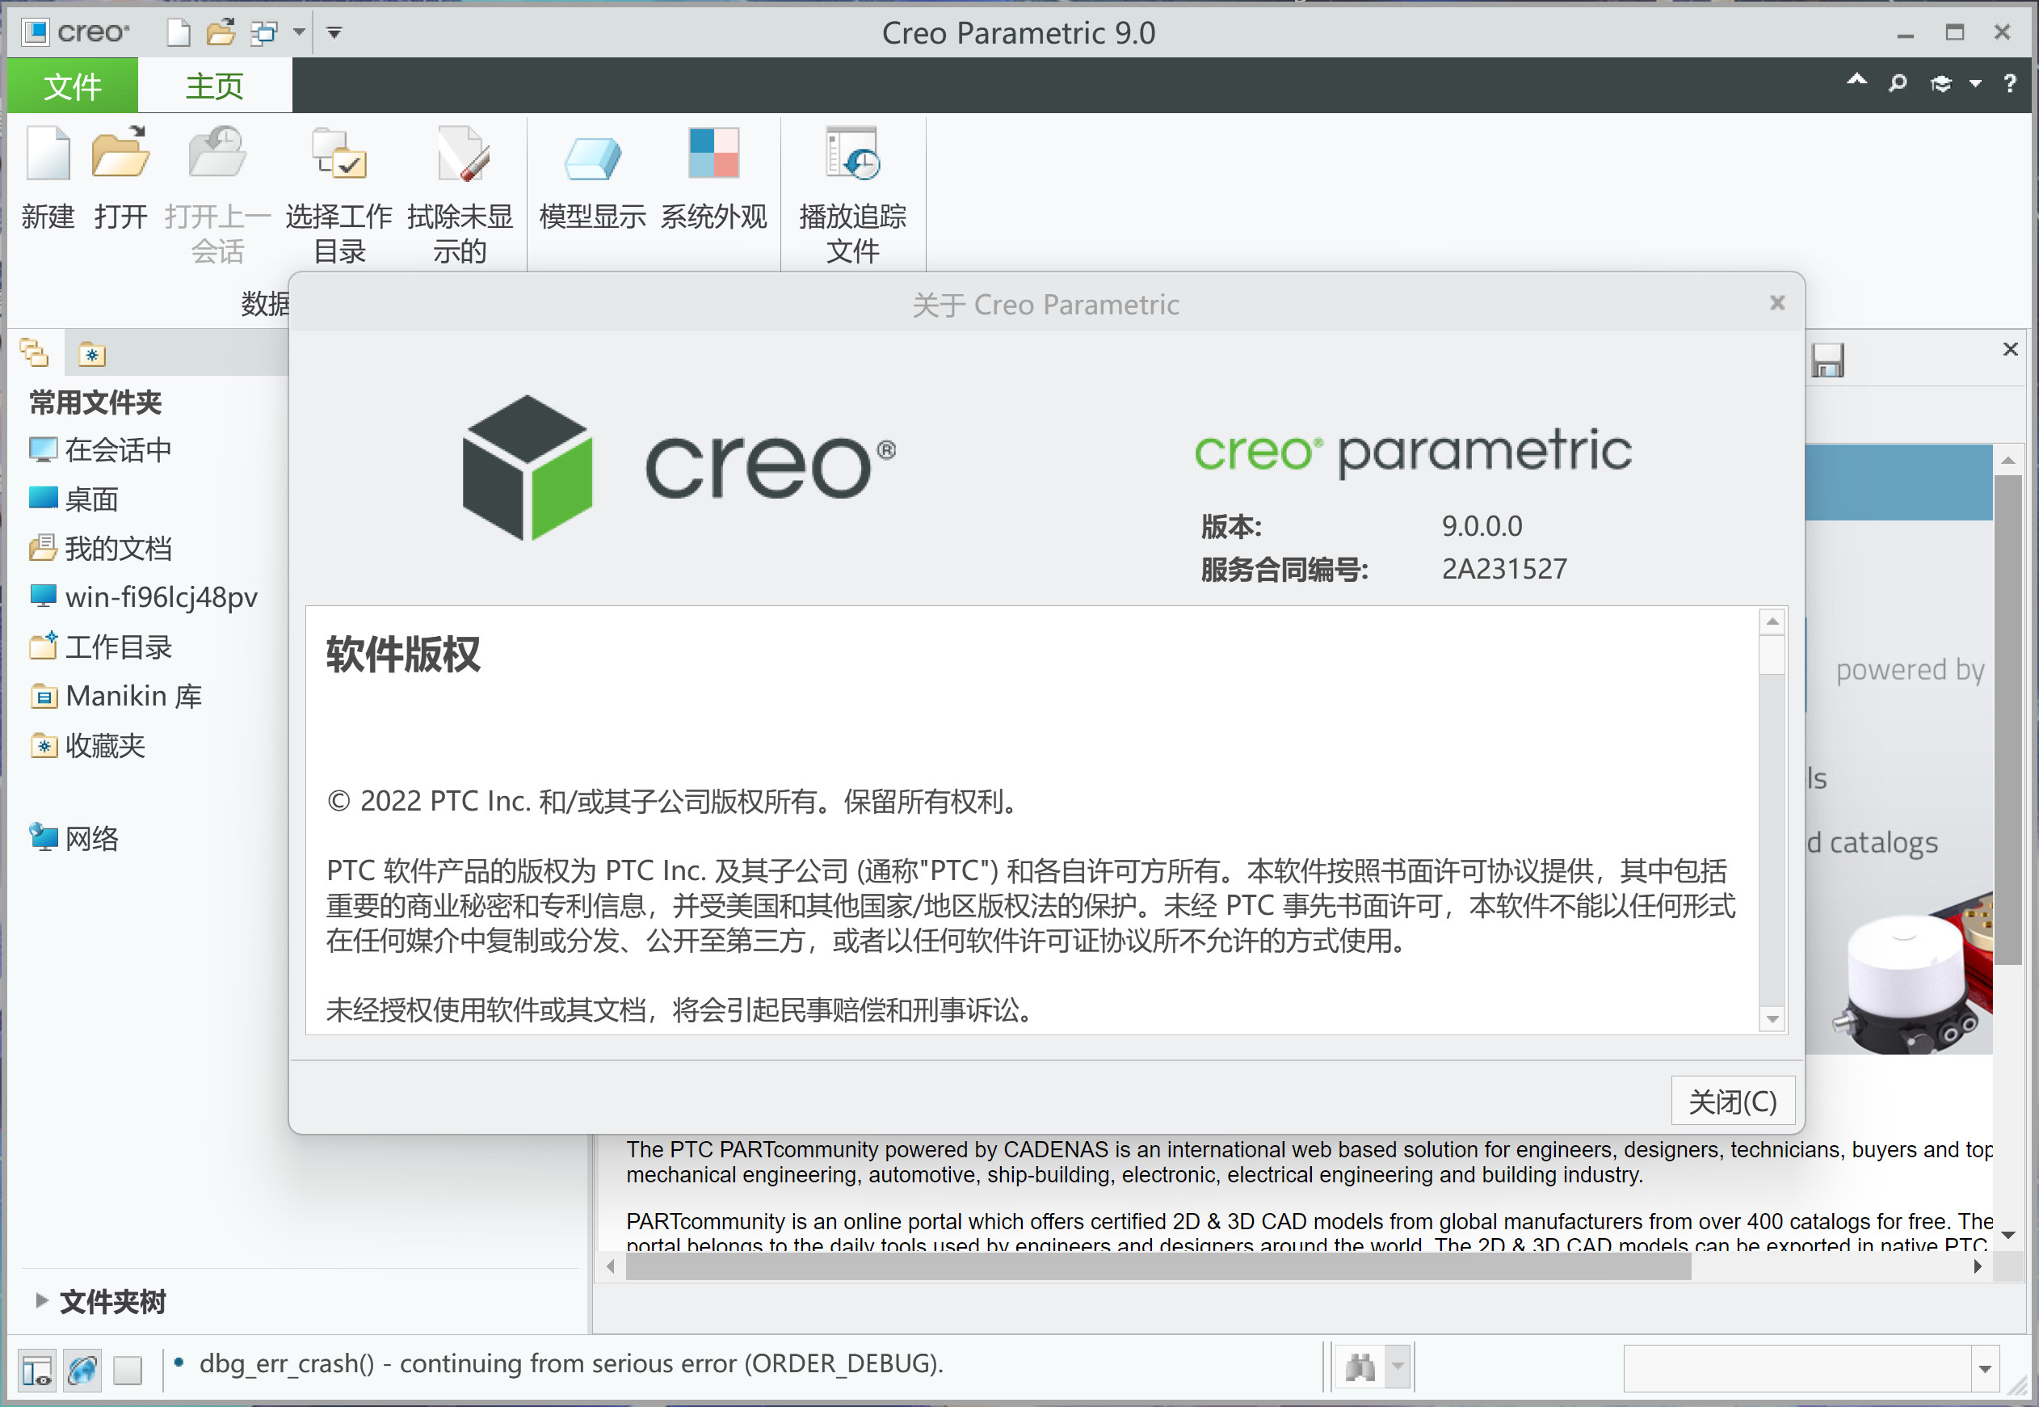Click the copyright text scrollbar thumb

coord(1772,655)
